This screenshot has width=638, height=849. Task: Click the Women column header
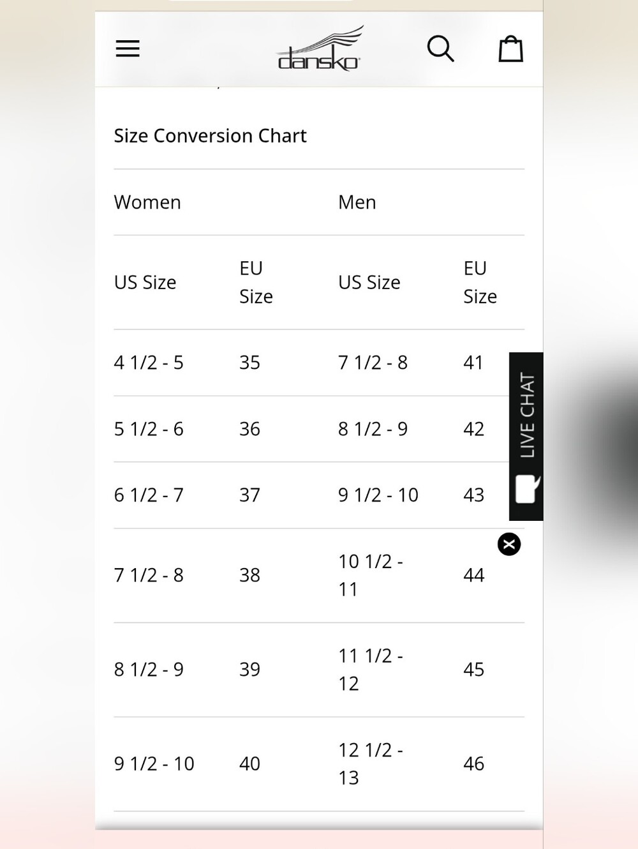[147, 202]
